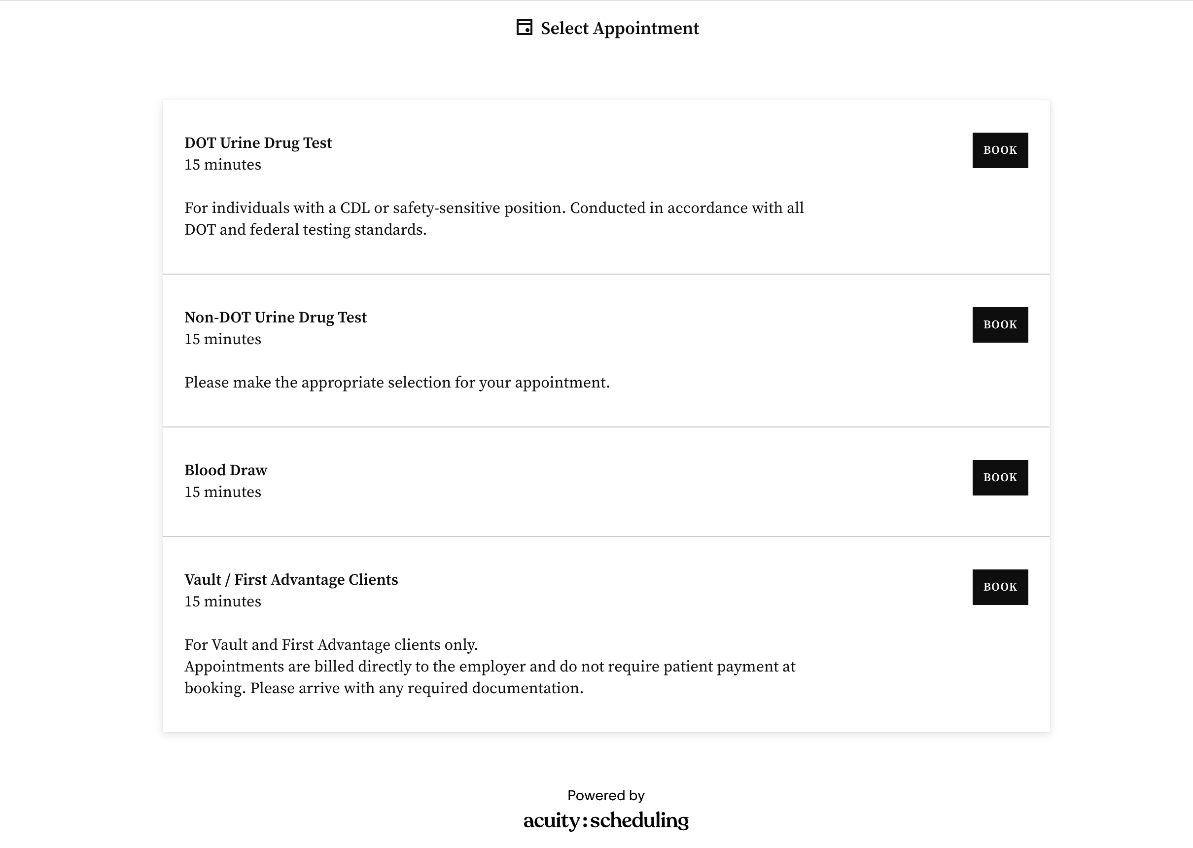Book the Non-DOT Urine Drug Test
The image size is (1193, 848).
(x=1000, y=325)
